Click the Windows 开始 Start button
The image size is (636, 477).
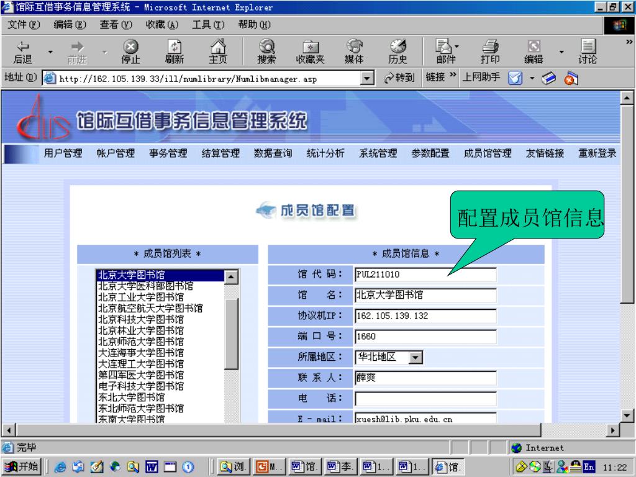[x=22, y=467]
